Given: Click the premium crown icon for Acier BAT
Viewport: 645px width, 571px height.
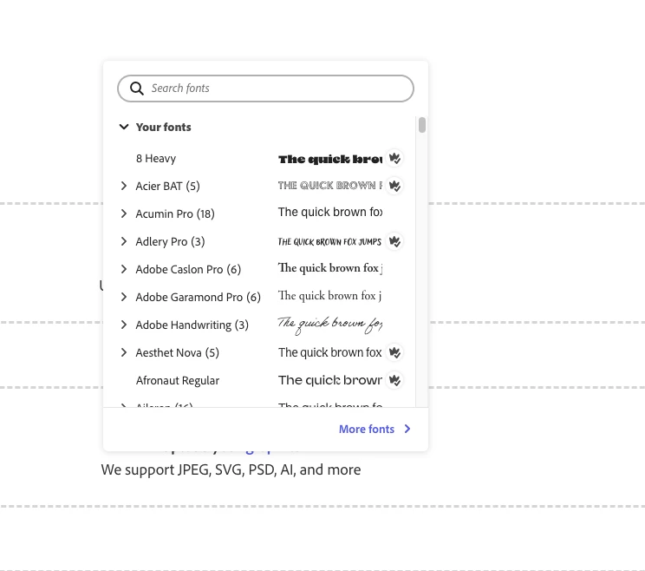Looking at the screenshot, I should tap(394, 186).
